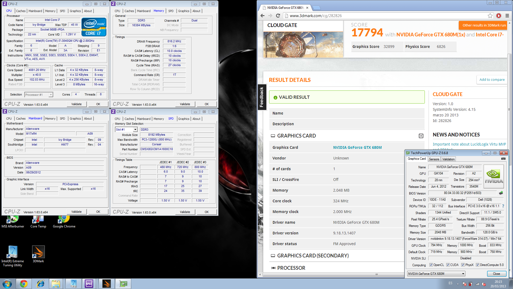The width and height of the screenshot is (513, 289).
Task: Click the Action Center flag tray icon
Action: [x=464, y=284]
